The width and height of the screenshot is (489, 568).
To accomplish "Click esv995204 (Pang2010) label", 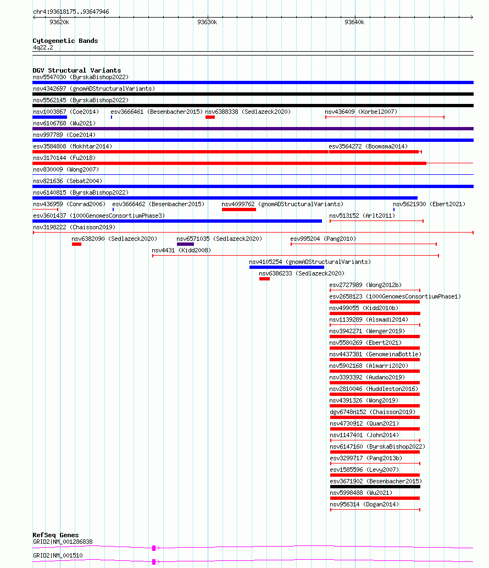I will (323, 239).
